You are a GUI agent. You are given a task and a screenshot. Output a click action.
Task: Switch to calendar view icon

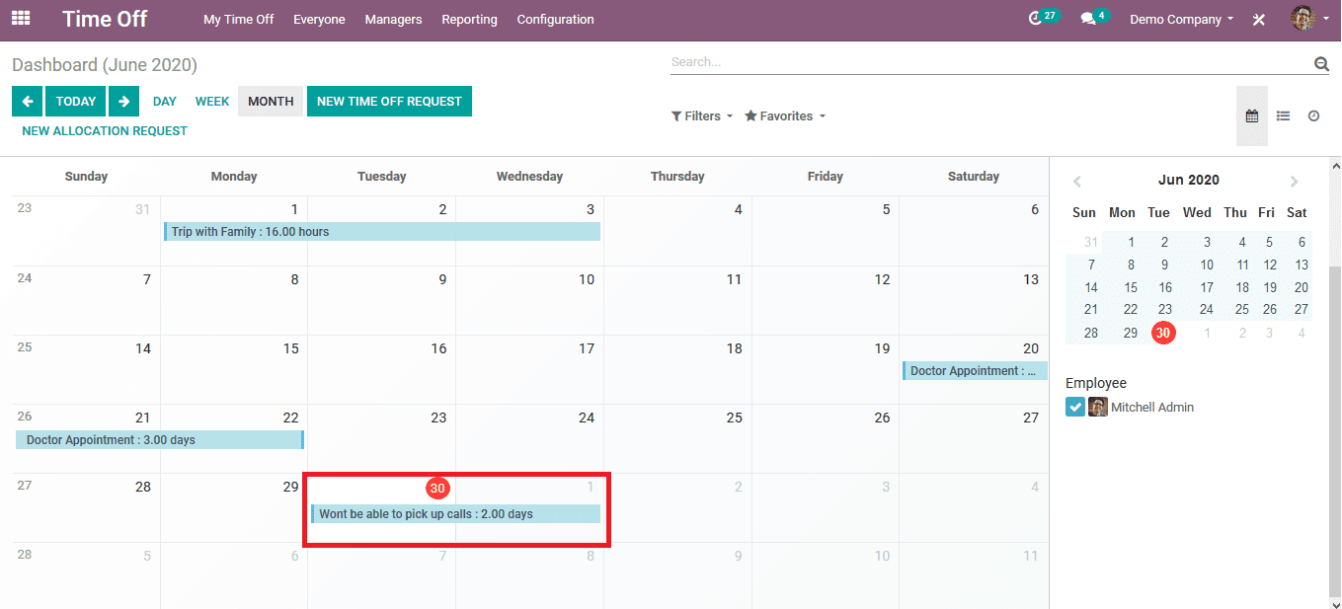[x=1252, y=115]
